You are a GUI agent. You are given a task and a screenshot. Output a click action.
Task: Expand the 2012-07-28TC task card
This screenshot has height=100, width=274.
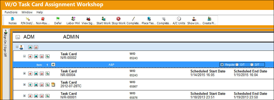click(25, 85)
